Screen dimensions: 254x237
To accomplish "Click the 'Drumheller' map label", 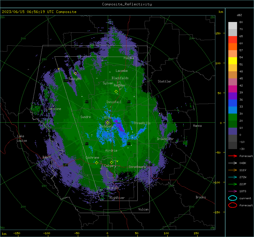I will (x=165, y=139).
